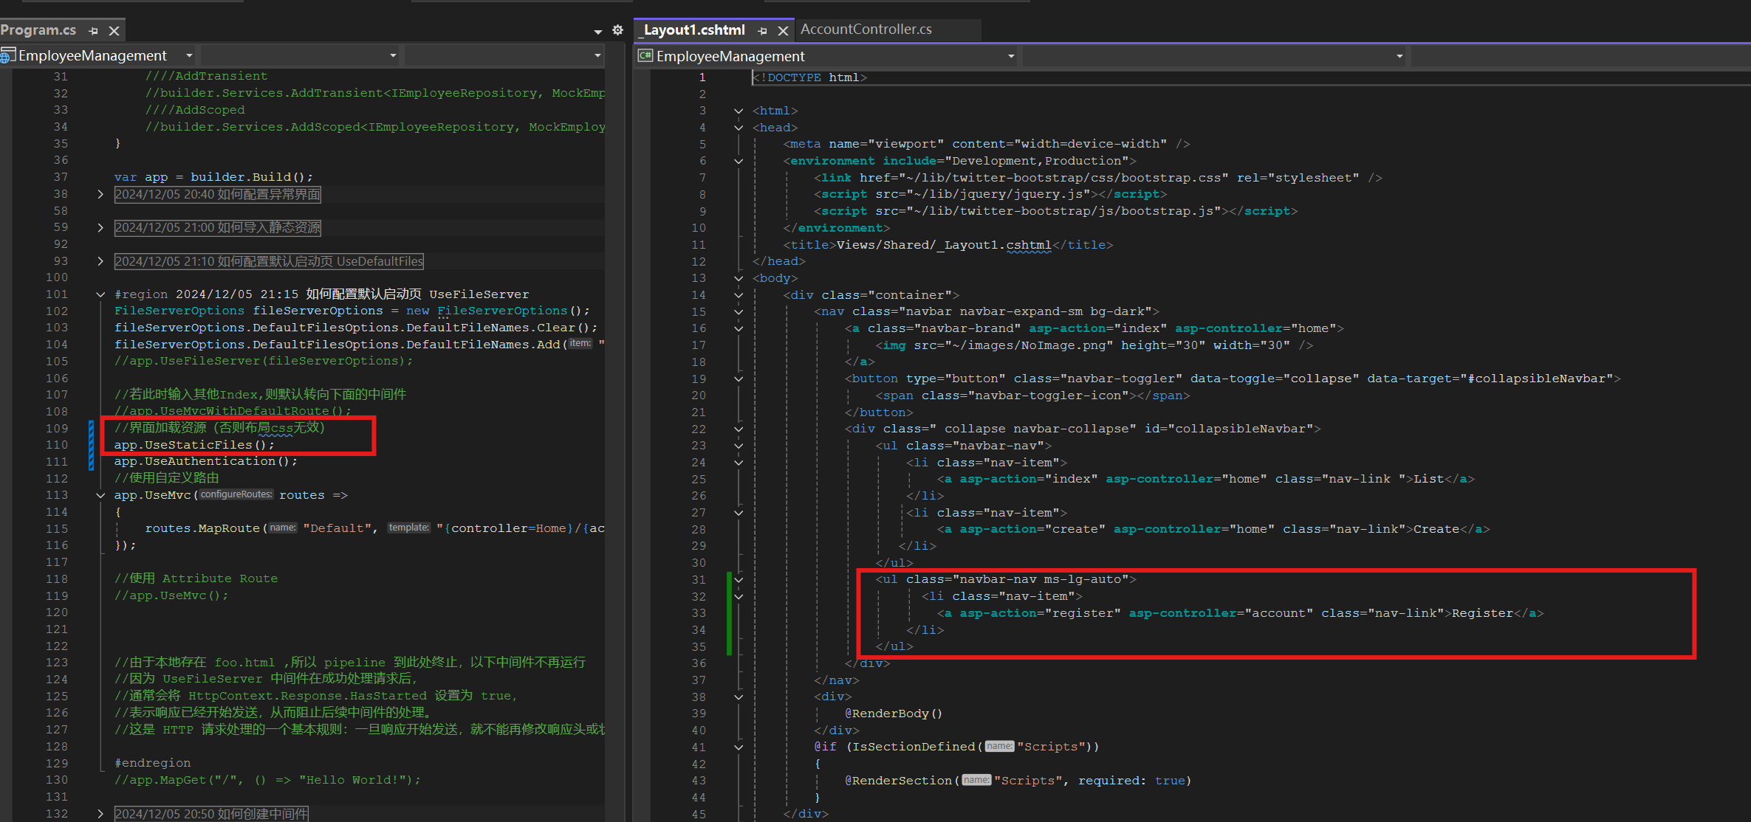The height and width of the screenshot is (822, 1751).
Task: Click the configureRoutes parameter hint
Action: [236, 494]
